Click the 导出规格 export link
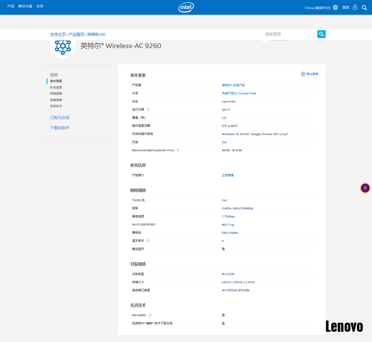The height and width of the screenshot is (342, 372). pos(312,74)
